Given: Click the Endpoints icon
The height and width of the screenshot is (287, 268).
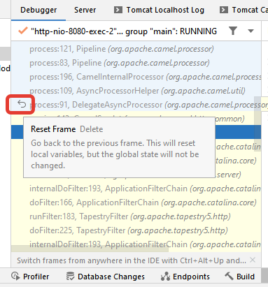Looking at the screenshot, I should (165, 277).
